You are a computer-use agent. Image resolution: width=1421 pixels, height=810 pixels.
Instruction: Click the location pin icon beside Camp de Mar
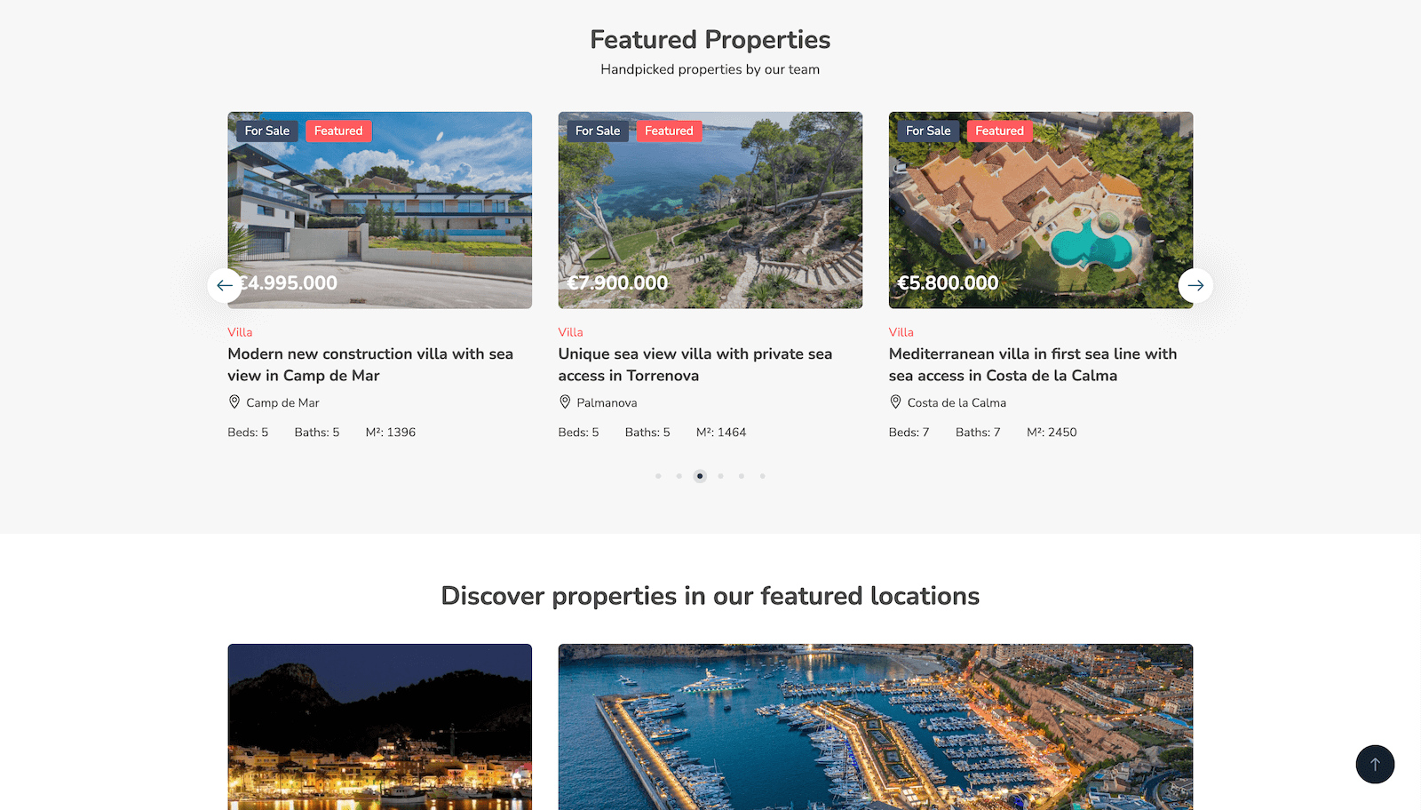234,401
